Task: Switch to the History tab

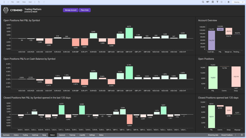Action: [x=16, y=135]
